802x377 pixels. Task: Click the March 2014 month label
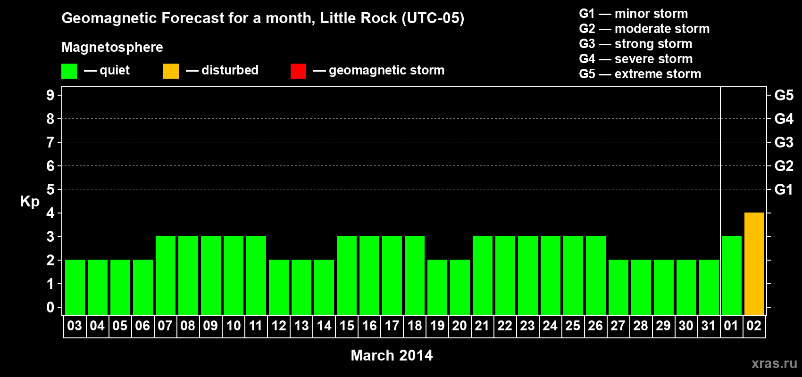pos(392,355)
